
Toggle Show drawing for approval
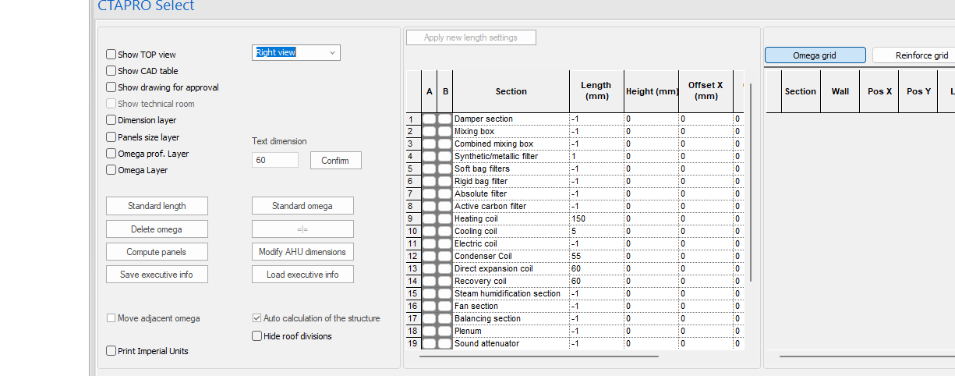111,87
